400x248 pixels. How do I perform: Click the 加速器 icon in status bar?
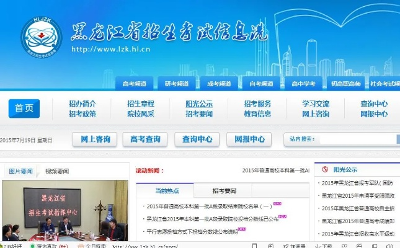(x=284, y=245)
